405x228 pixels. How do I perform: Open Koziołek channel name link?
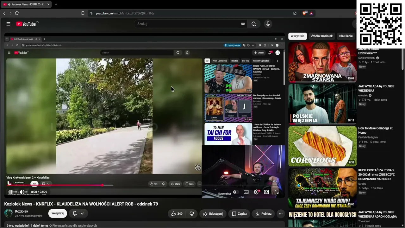[x=22, y=211]
